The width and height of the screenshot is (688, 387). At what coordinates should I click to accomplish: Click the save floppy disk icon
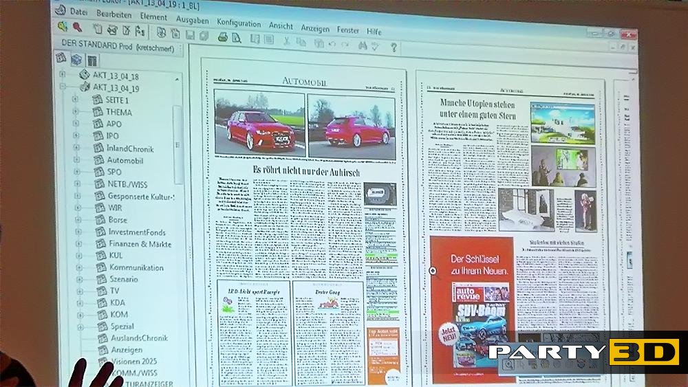tap(190, 35)
